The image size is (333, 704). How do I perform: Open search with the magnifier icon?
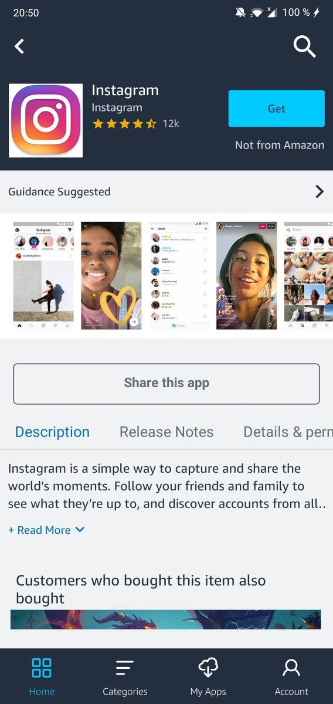coord(304,46)
